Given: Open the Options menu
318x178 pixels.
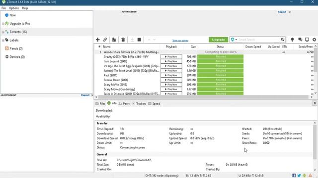Looking at the screenshot, I should 14,8.
